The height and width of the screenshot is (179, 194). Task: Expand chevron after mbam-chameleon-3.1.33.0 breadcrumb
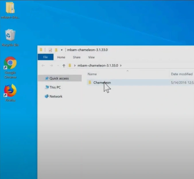(121, 65)
